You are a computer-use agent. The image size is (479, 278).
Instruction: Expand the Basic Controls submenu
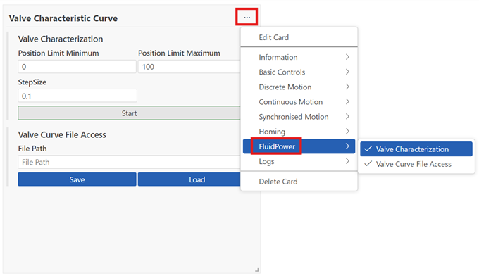click(x=299, y=72)
